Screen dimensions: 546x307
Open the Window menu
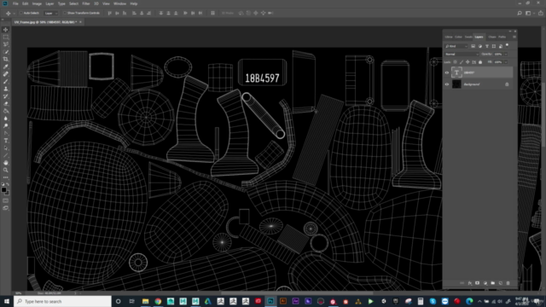click(x=119, y=3)
